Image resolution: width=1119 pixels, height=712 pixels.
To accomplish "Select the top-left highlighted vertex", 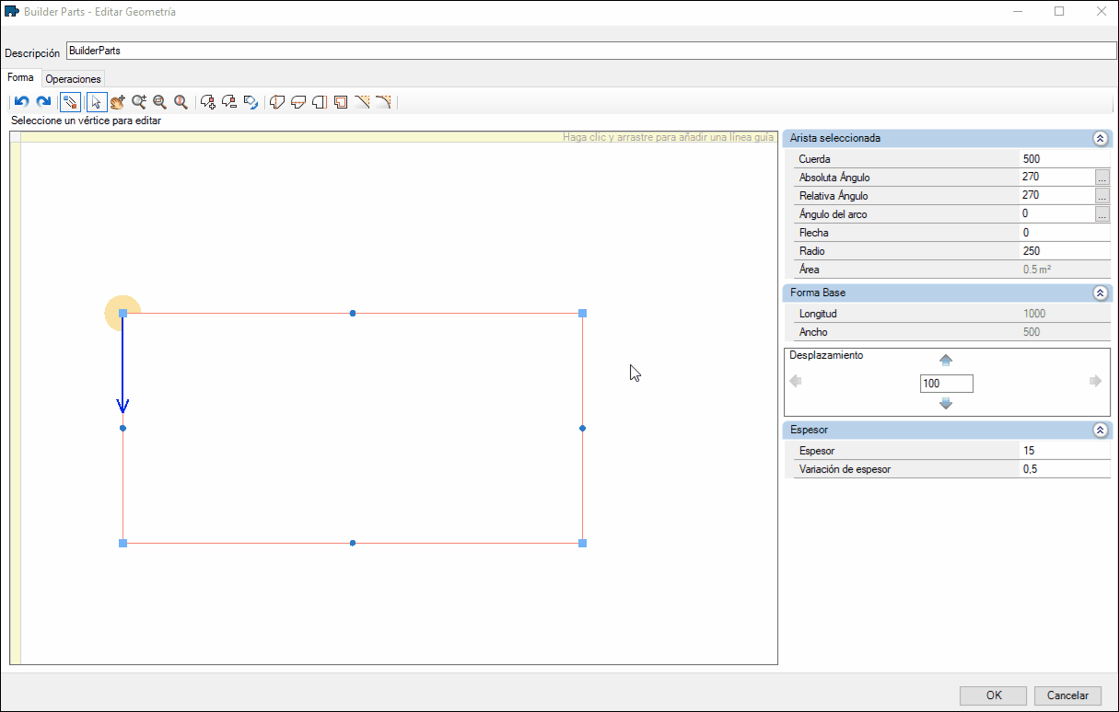I will click(122, 314).
